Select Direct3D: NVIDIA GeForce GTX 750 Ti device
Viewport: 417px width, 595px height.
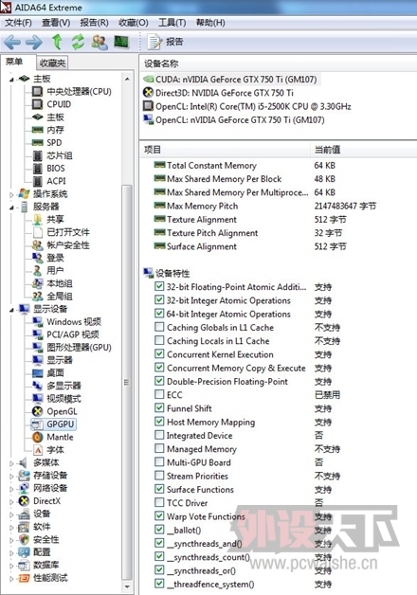click(x=219, y=93)
